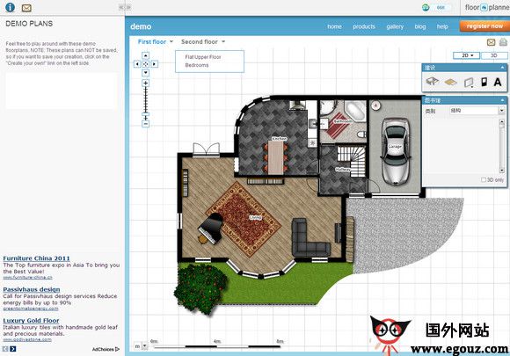510x356 pixels.
Task: Open the Furniture China 2011 ad link
Action: point(36,258)
